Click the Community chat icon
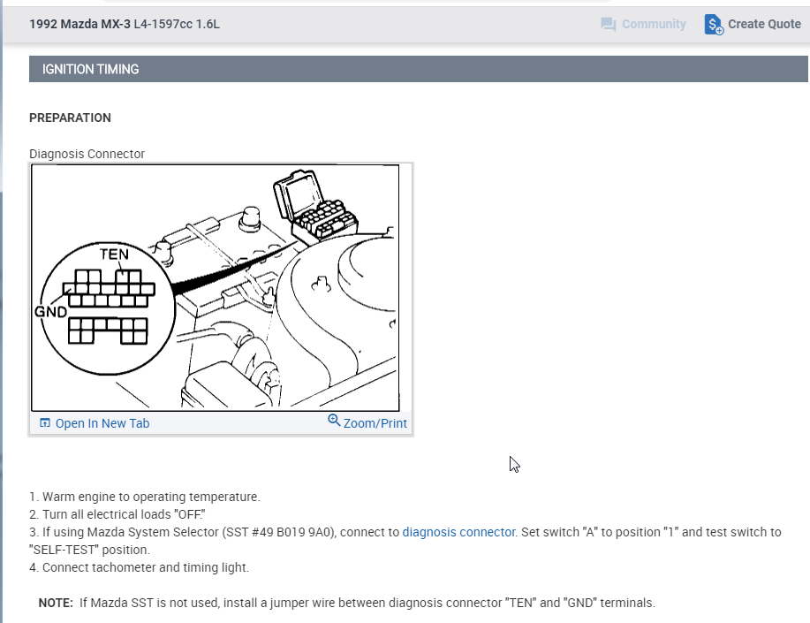810x623 pixels. 608,24
